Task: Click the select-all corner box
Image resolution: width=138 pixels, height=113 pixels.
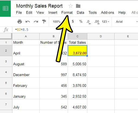Action: [6, 36]
